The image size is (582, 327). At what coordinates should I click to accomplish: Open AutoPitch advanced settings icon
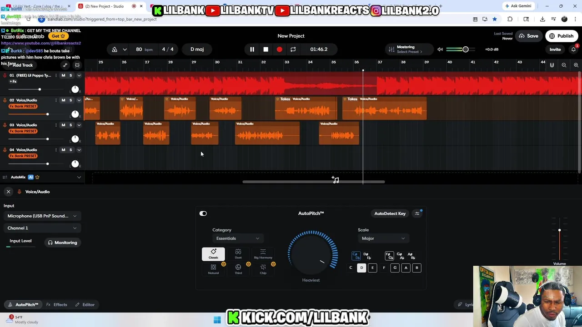coord(417,213)
